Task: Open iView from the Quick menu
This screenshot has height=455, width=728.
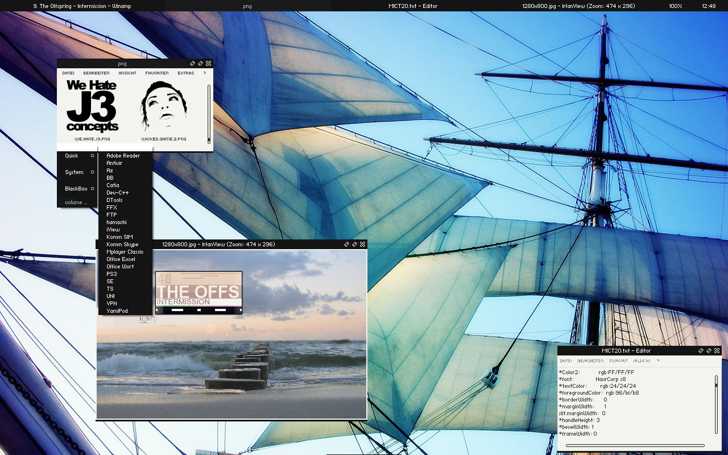Action: click(x=126, y=230)
